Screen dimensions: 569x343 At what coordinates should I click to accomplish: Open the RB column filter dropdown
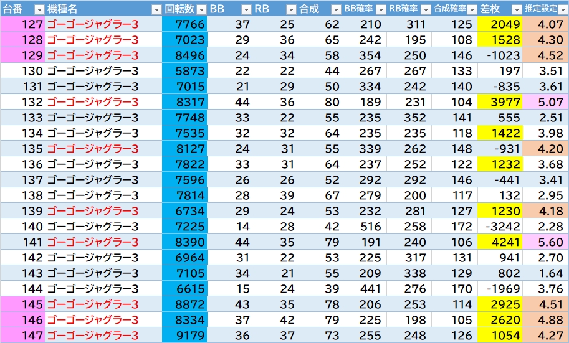click(x=292, y=9)
